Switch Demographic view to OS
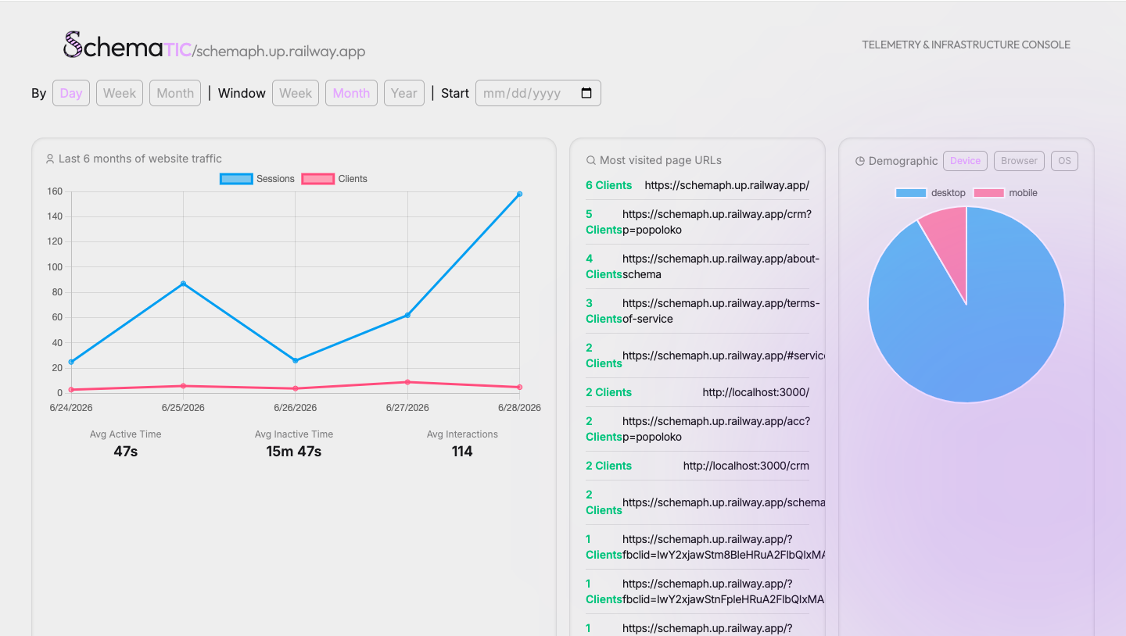This screenshot has height=636, width=1126. [1064, 161]
